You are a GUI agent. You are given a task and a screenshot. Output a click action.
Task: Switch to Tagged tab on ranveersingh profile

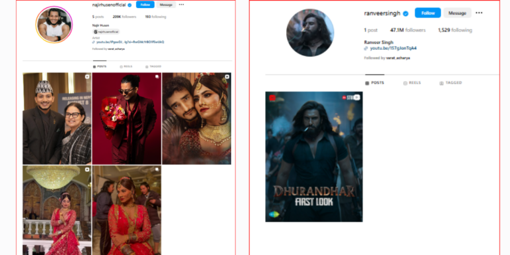point(450,83)
